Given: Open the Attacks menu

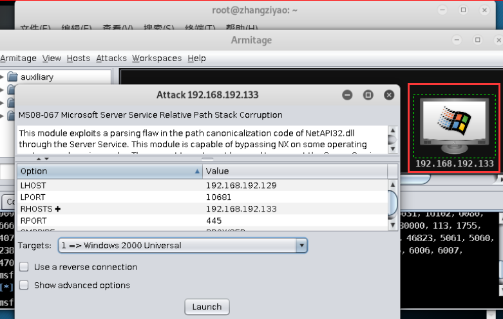Looking at the screenshot, I should point(111,59).
